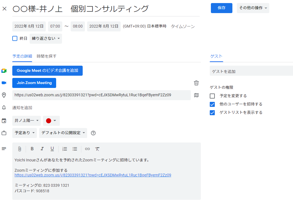Expand the 繰り返さない recurrence dropdown
293x209 pixels.
click(x=46, y=38)
